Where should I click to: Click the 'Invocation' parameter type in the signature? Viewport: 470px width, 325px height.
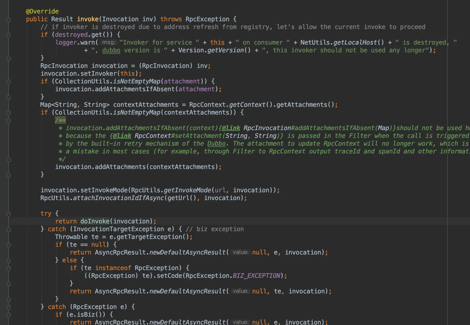click(120, 19)
